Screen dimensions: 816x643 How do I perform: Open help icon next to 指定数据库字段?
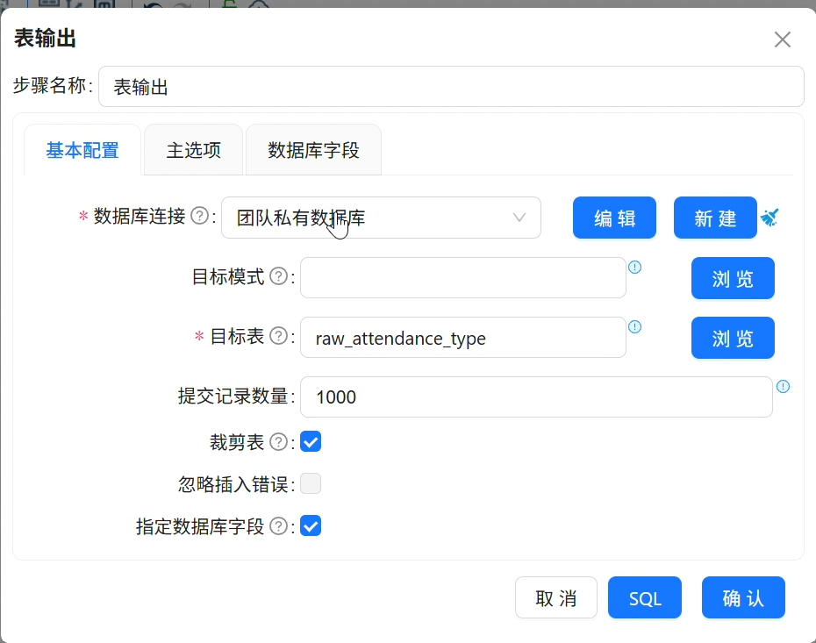280,526
